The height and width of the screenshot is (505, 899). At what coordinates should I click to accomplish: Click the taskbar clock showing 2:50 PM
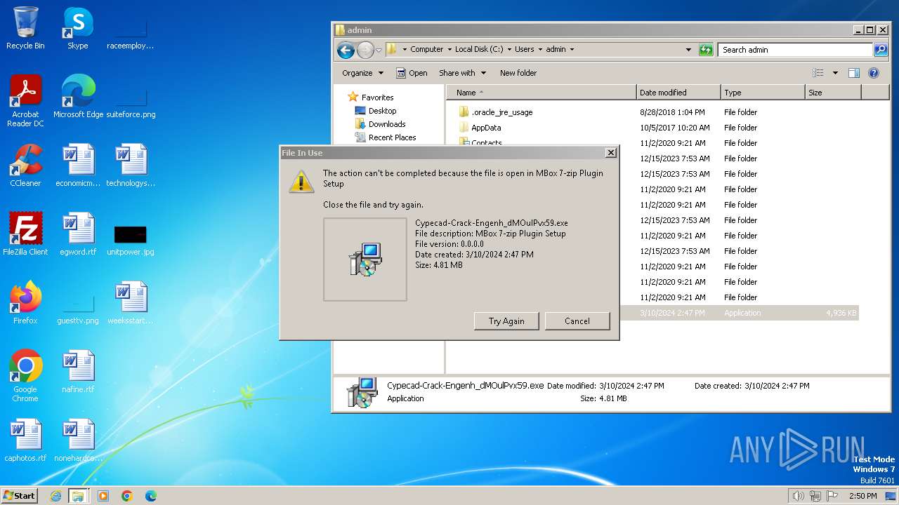(862, 496)
